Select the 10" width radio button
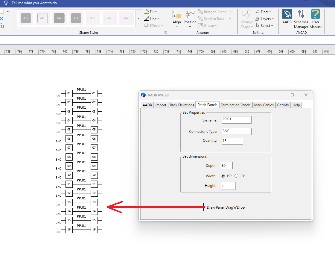 pos(236,176)
